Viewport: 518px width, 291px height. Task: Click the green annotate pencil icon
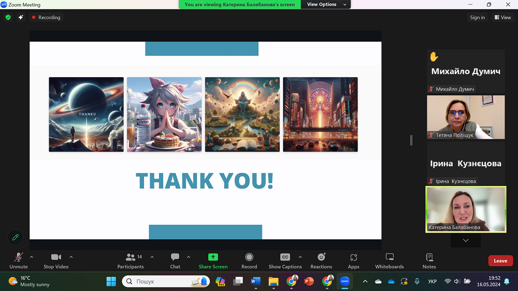pyautogui.click(x=16, y=237)
